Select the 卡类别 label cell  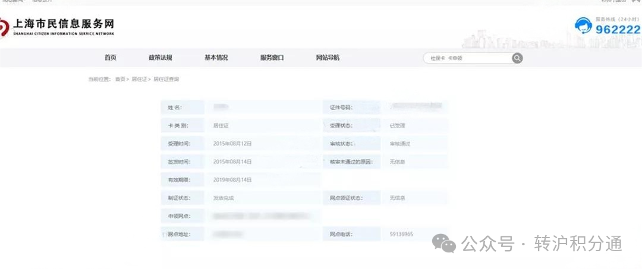pos(182,125)
